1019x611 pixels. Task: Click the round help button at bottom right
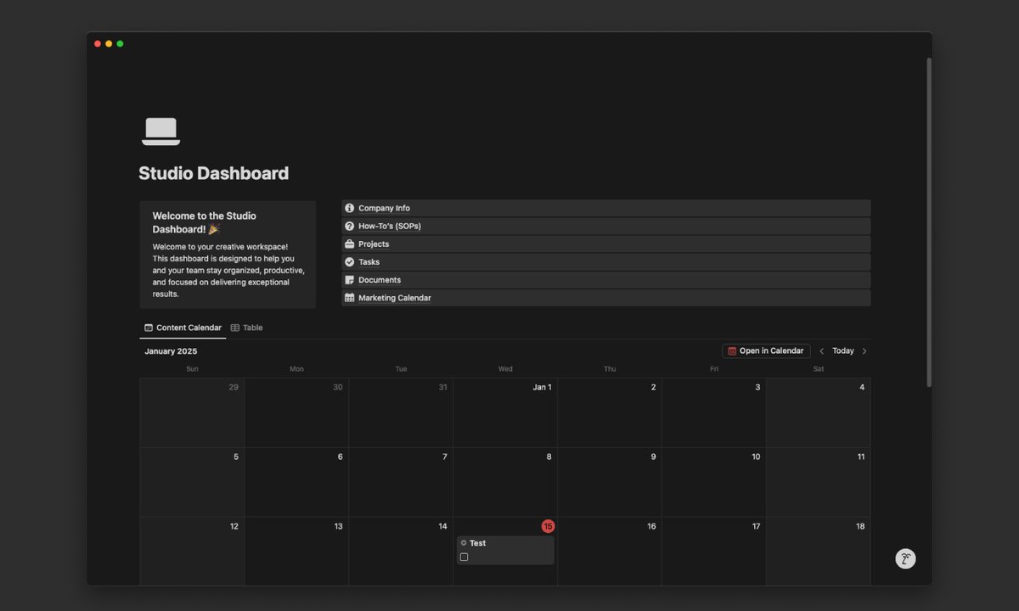click(x=905, y=558)
